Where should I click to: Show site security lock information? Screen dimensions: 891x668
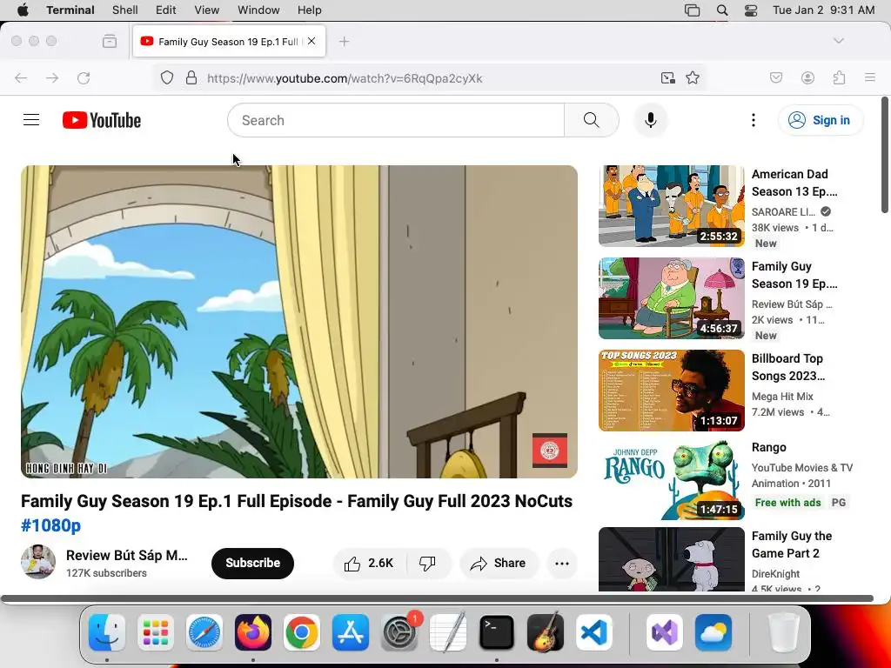[x=191, y=77]
